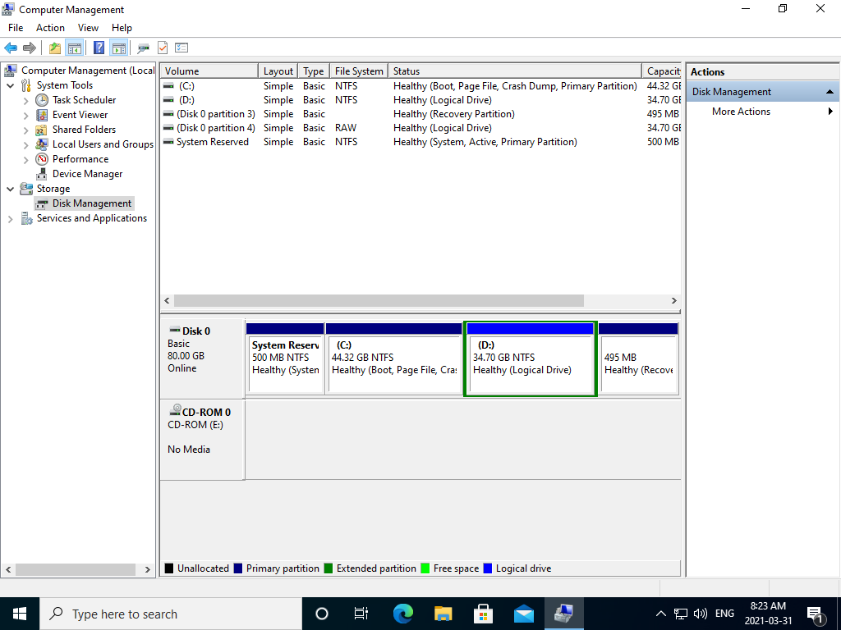The image size is (841, 630).
Task: Click the Forward arrow toolbar icon
Action: pyautogui.click(x=30, y=48)
